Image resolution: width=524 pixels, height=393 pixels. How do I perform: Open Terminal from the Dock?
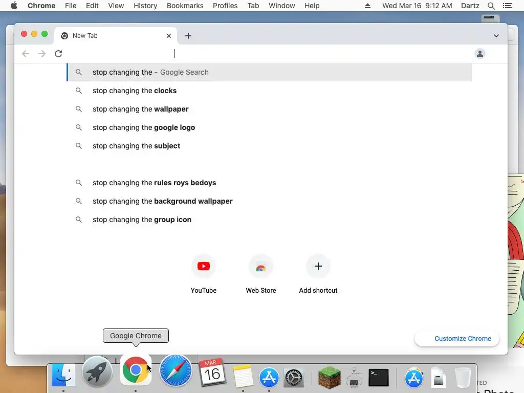379,377
